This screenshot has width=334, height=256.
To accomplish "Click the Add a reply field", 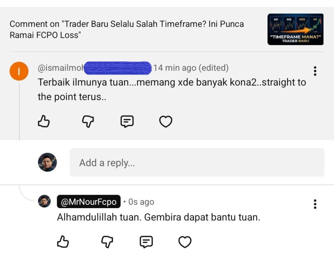I will (x=197, y=163).
